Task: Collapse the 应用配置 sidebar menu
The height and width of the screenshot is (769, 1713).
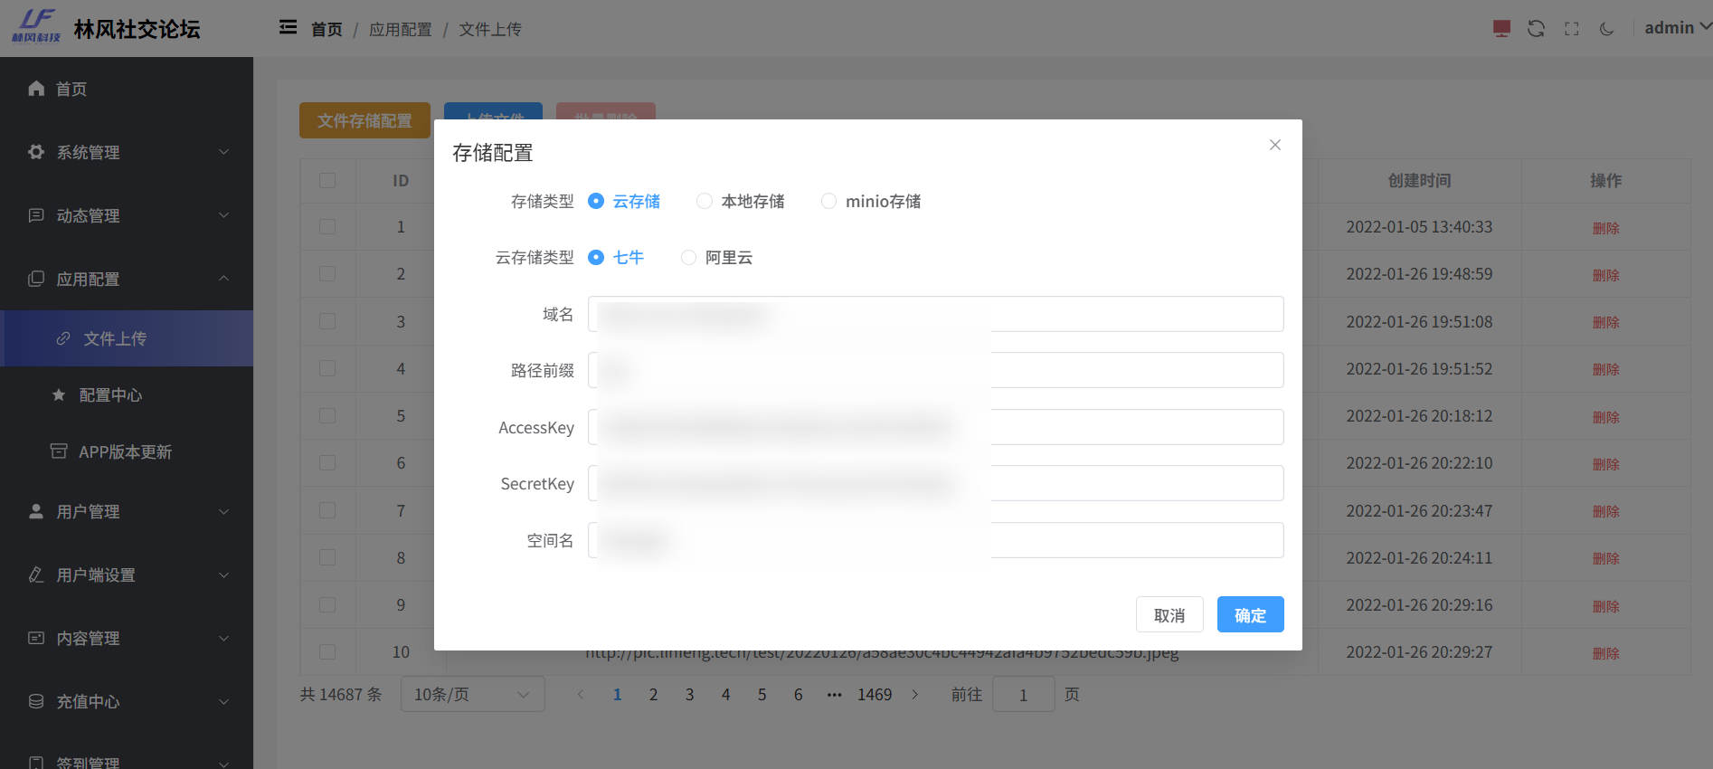Action: [x=127, y=279]
